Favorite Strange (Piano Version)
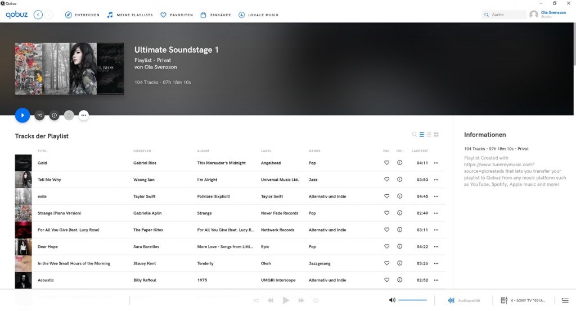The width and height of the screenshot is (576, 311). [x=387, y=213]
